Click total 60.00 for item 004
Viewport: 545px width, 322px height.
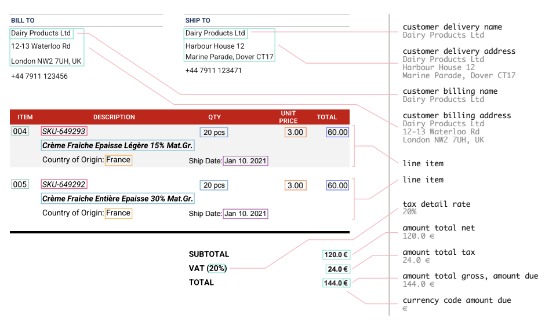[337, 133]
